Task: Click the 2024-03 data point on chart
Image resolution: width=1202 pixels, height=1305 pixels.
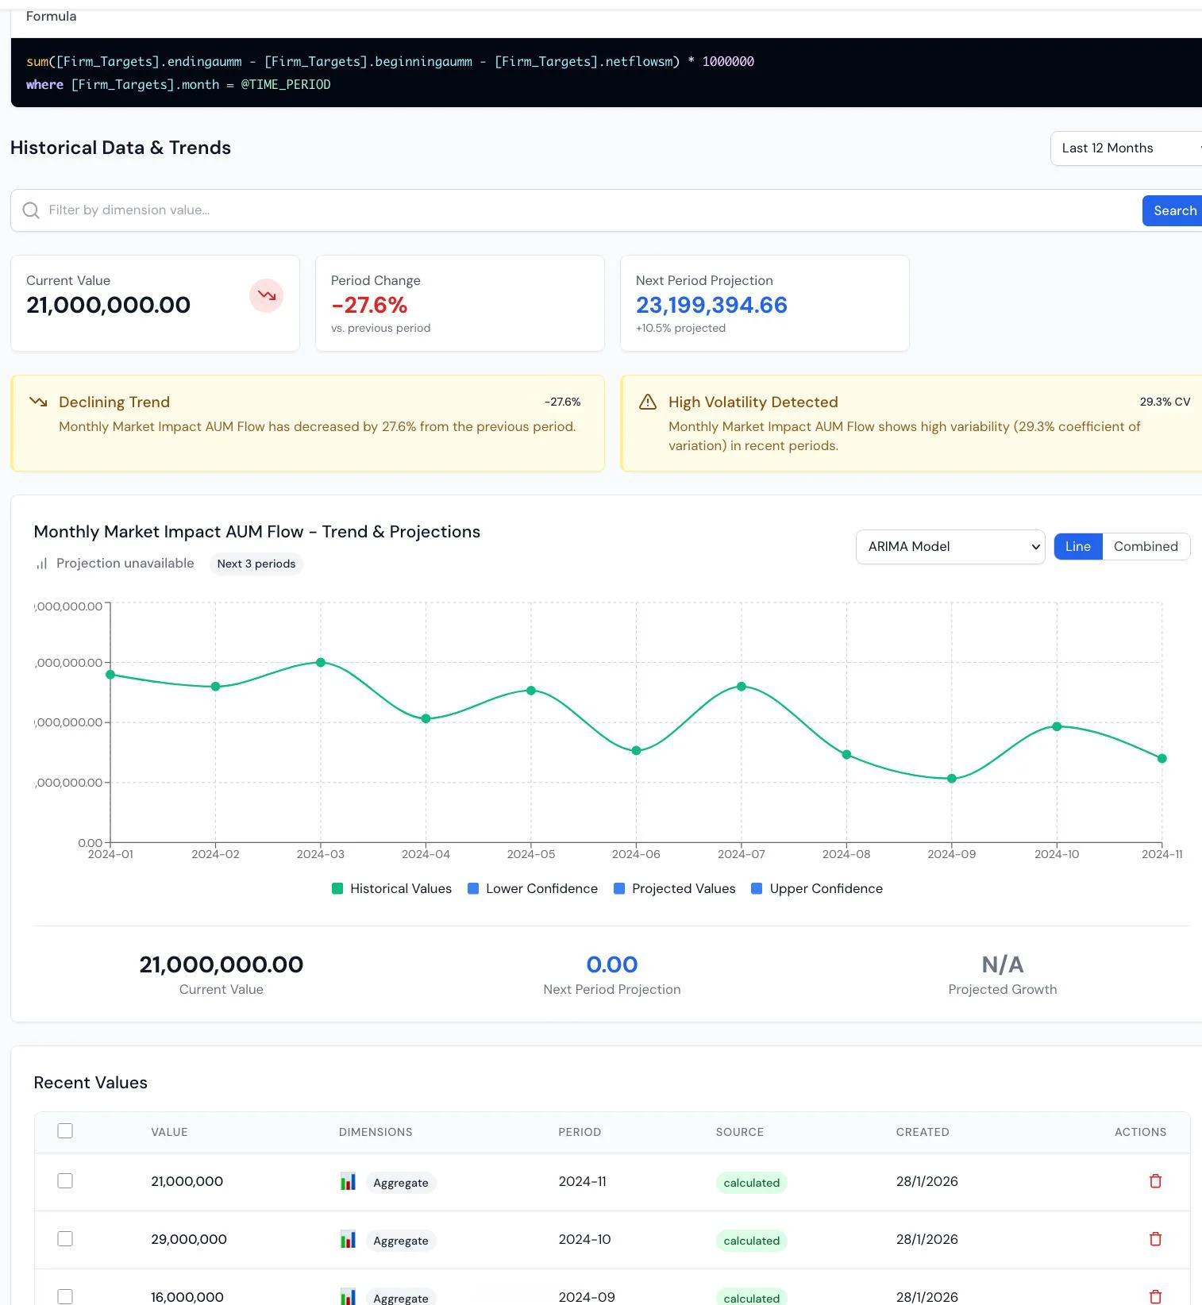Action: click(x=321, y=662)
